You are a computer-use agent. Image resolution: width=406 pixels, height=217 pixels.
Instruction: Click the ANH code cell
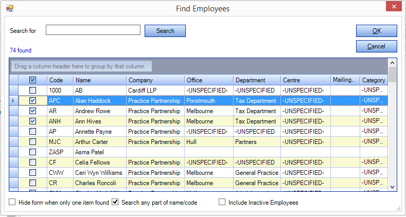60,121
